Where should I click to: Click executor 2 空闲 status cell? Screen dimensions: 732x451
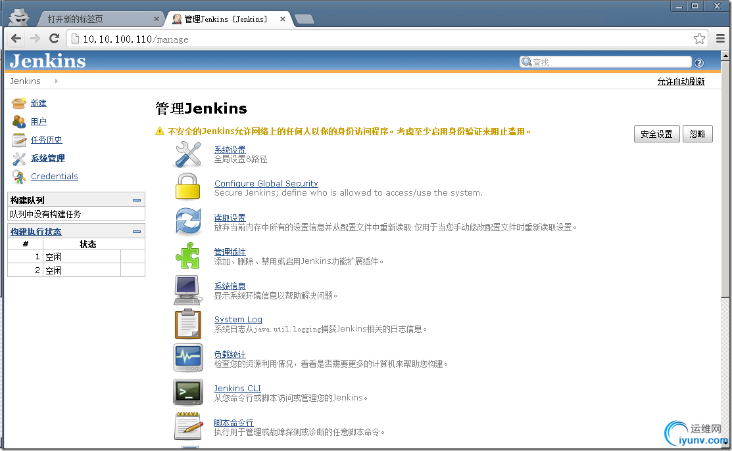82,270
